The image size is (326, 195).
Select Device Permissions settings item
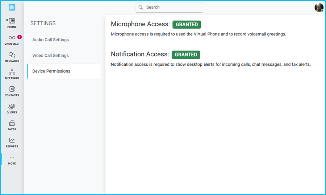51,71
